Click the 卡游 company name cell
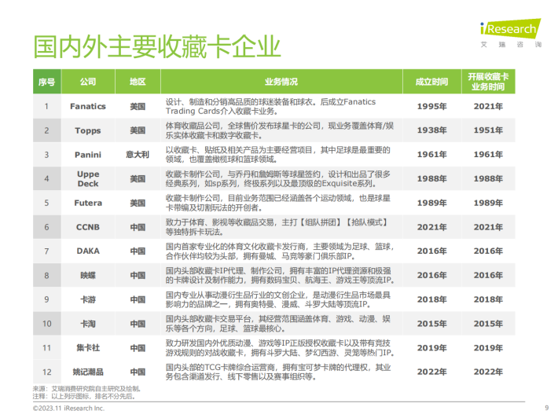The width and height of the screenshot is (558, 418). 88,299
